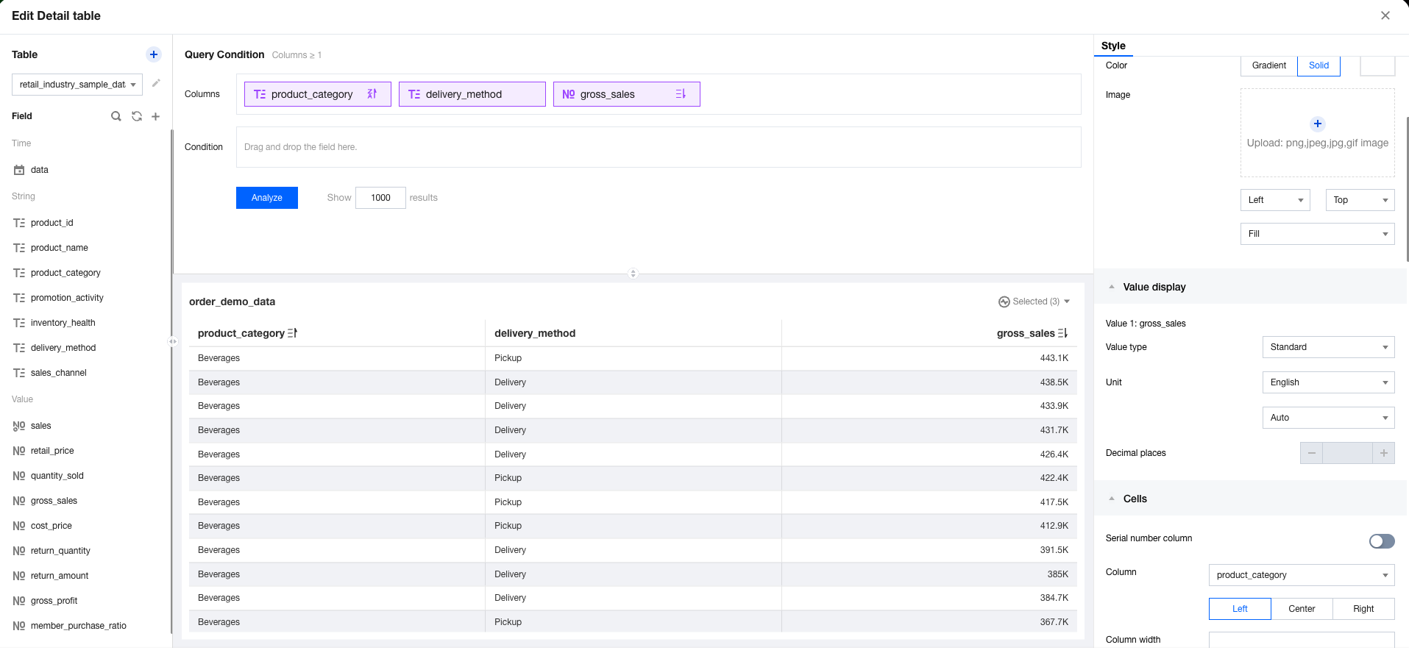Click the upload image plus icon

point(1318,124)
